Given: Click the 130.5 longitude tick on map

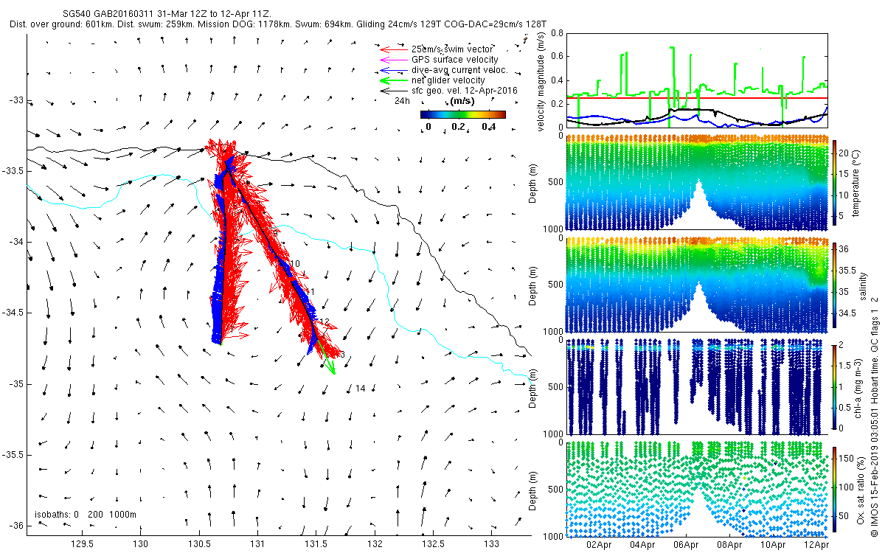Looking at the screenshot, I should 199,544.
